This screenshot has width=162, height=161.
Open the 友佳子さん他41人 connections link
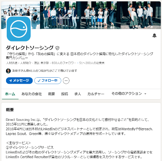click(x=44, y=71)
